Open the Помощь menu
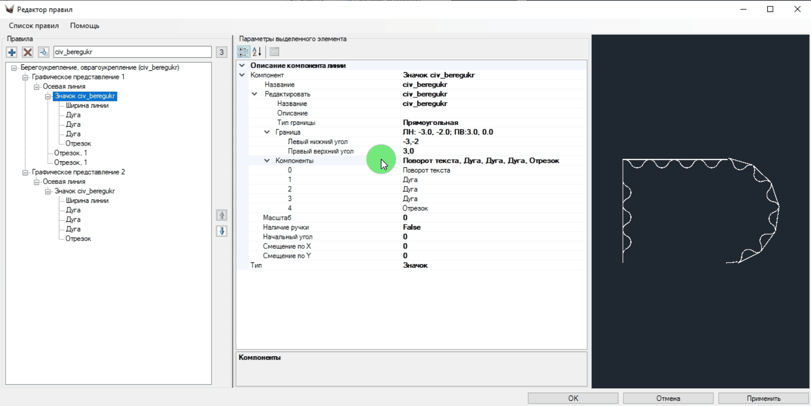The height and width of the screenshot is (406, 811). (84, 26)
